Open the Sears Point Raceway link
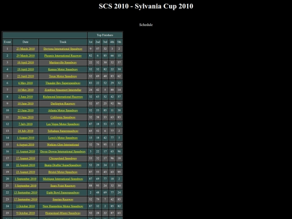The image size is (292, 219). click(63, 185)
